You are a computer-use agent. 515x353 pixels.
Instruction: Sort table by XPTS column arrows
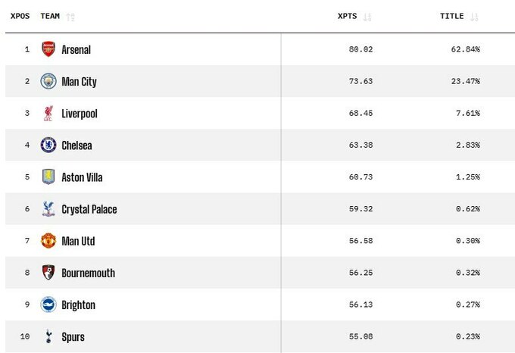[x=367, y=17]
